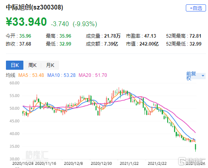This screenshot has height=168, width=208.
Task: Click MA20 : 51.70 legend label
Action: click(x=93, y=75)
